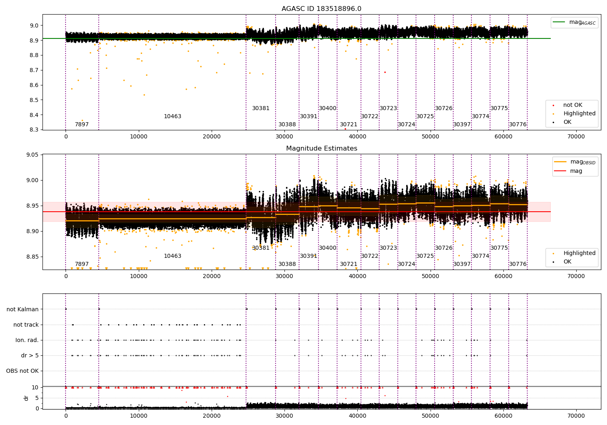Click obsid label 30400 in Magnitude Estimates plot

(x=327, y=248)
